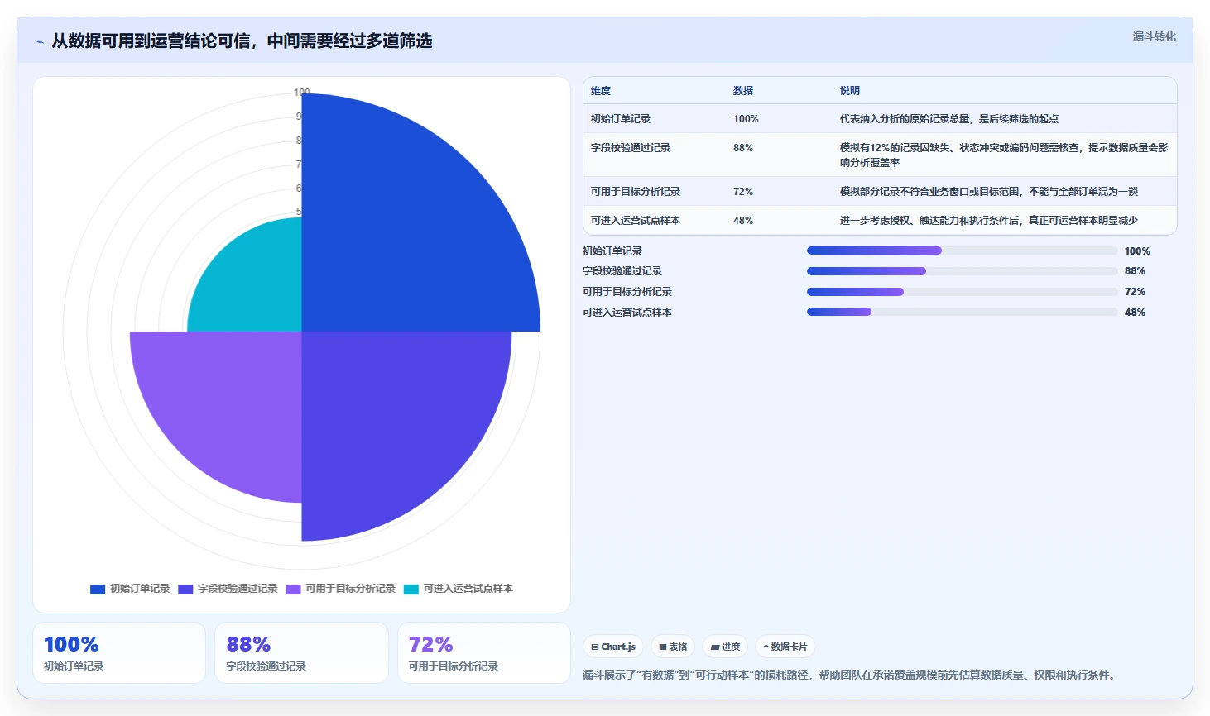
Task: Click the 72% label next to progress bars
Action: pos(1135,292)
